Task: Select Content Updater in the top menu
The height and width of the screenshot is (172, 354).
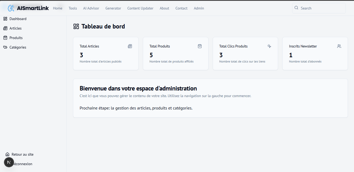Action: click(140, 8)
